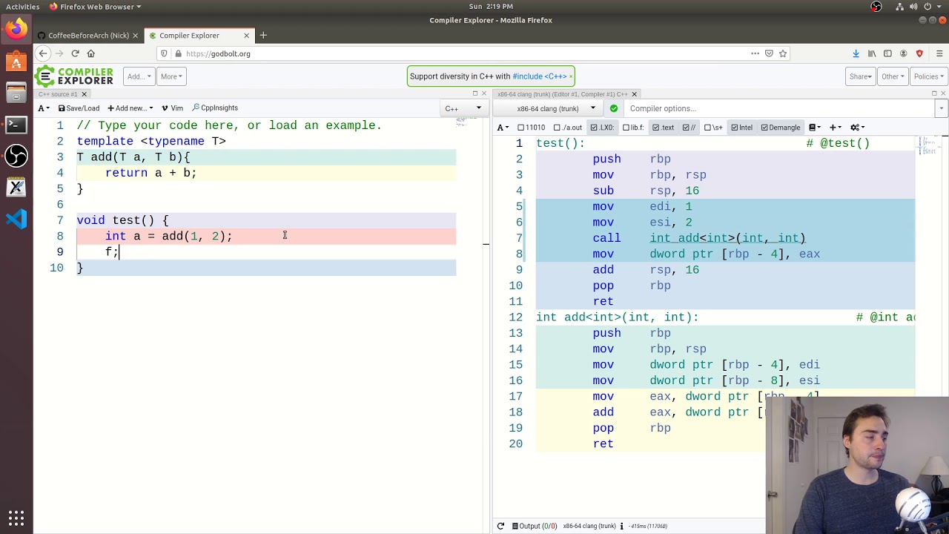Maximize the compiler output pane
The height and width of the screenshot is (534, 949).
pos(934,93)
